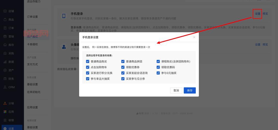Open 营销 marketing gift icon
Viewport: 278px width, 130px height.
5,37
